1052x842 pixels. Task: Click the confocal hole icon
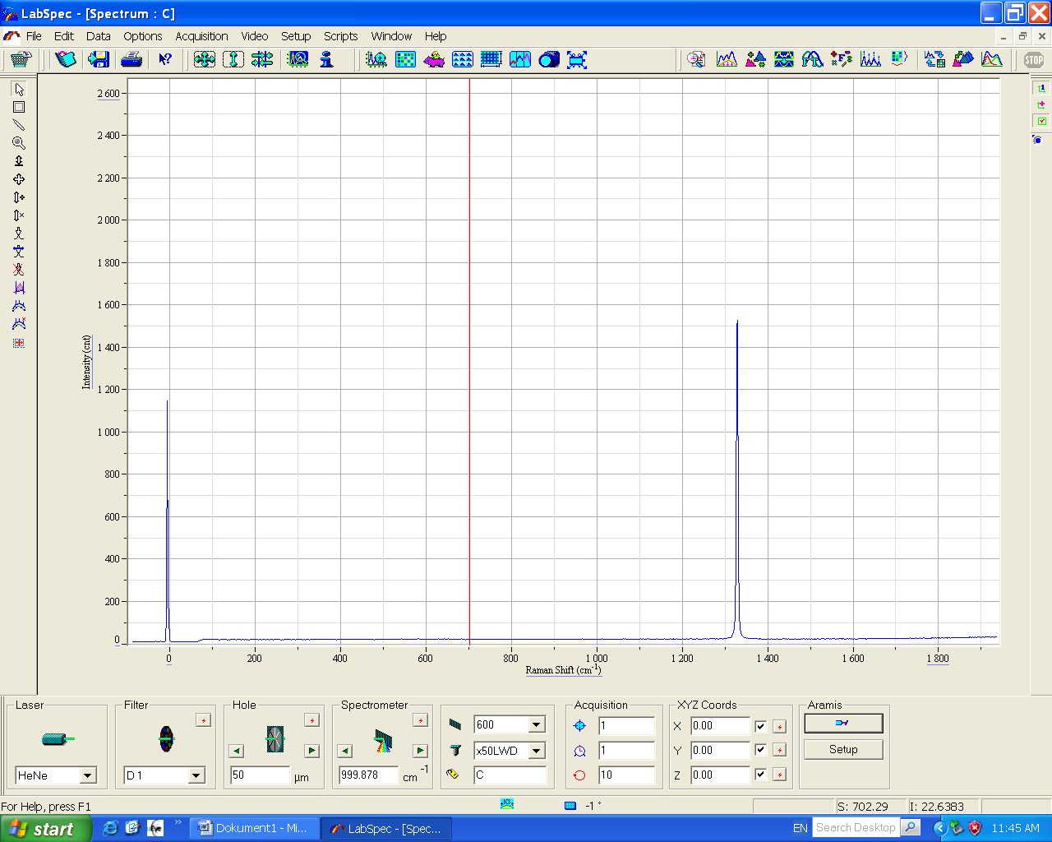click(x=275, y=738)
